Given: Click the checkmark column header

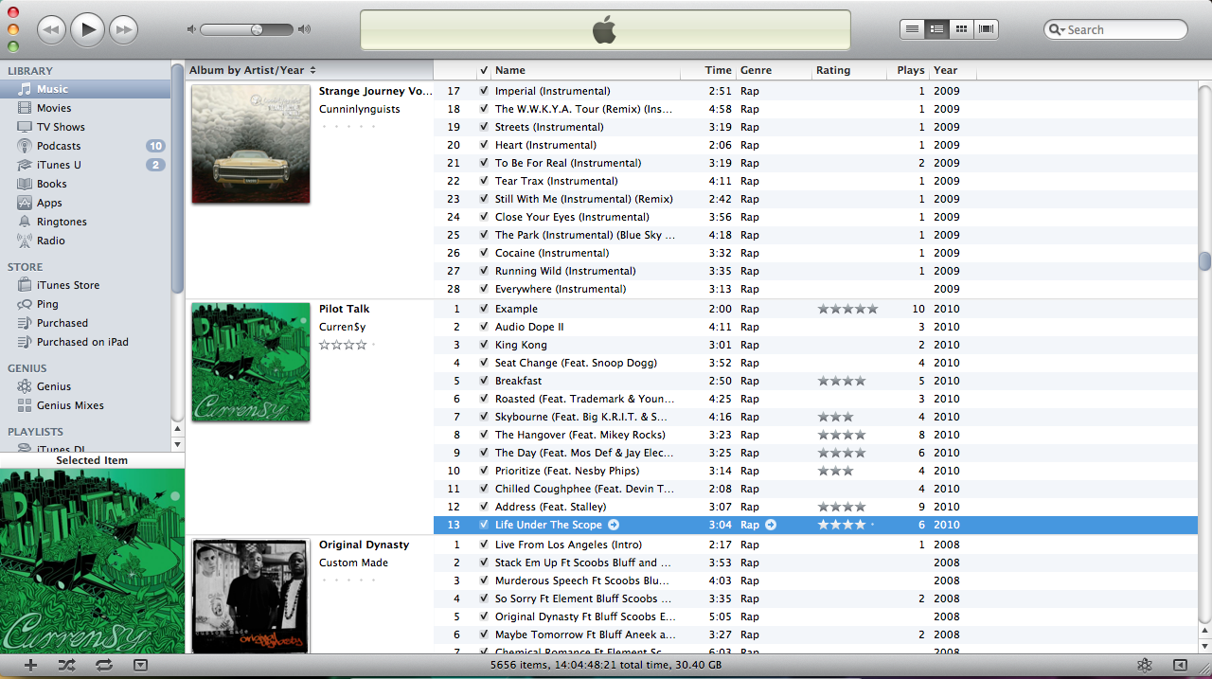Looking at the screenshot, I should 484,70.
